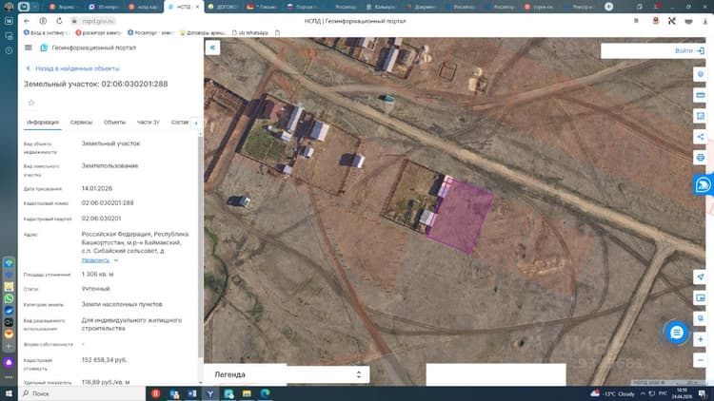Open round blue chat message button
The image size is (714, 401).
[677, 333]
